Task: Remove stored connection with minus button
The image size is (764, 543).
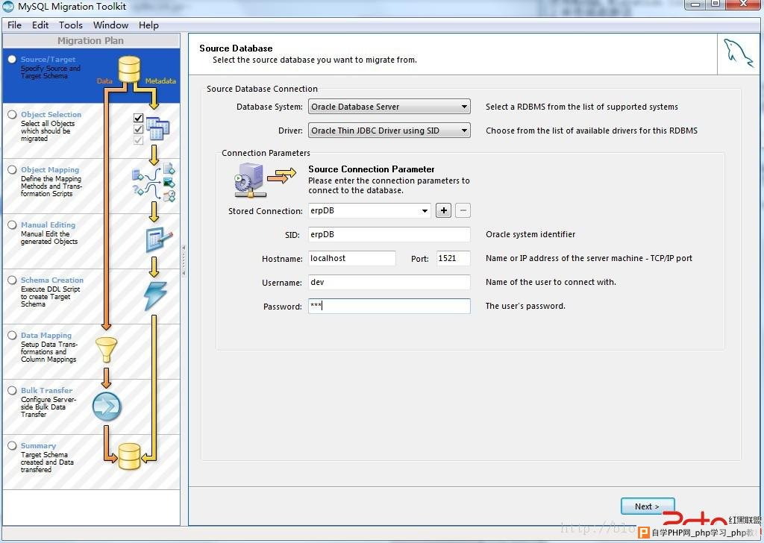Action: click(463, 210)
